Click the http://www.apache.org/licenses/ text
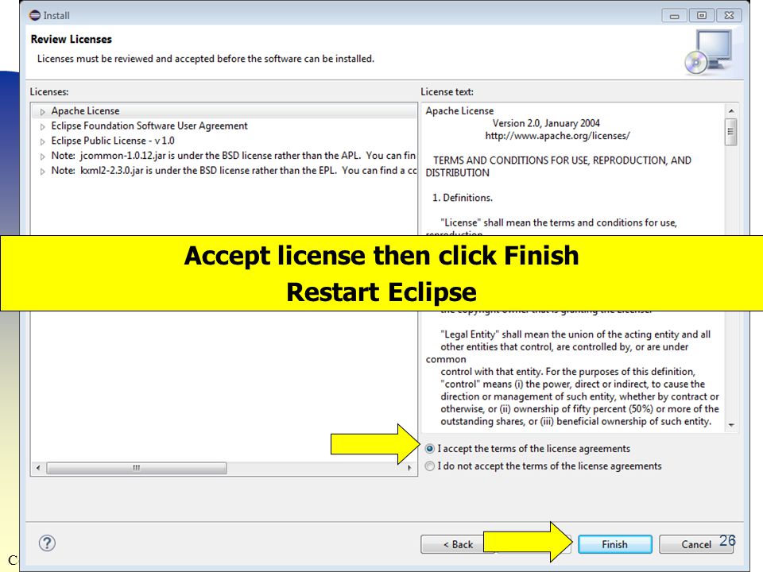 557,136
